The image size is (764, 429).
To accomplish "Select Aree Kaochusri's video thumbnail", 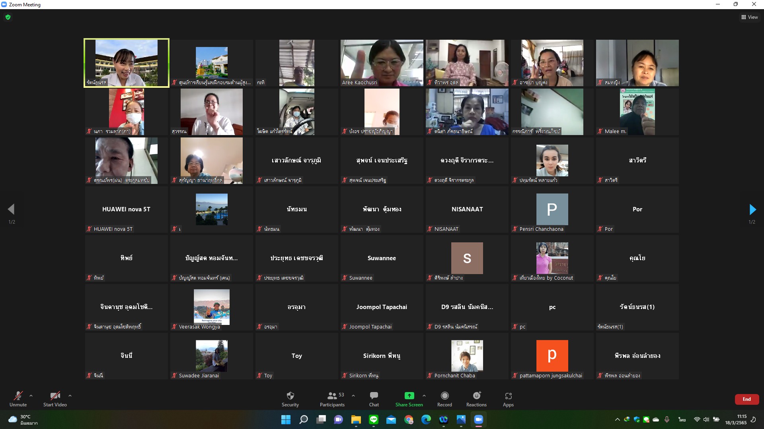I will point(382,63).
